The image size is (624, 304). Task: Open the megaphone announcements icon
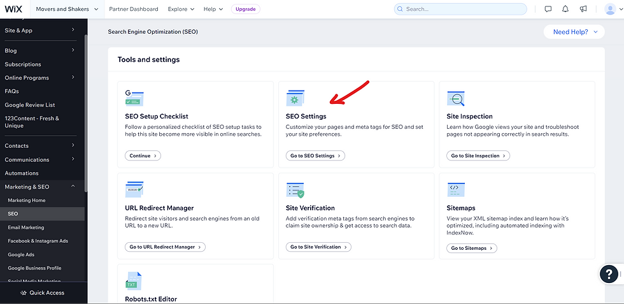(583, 9)
